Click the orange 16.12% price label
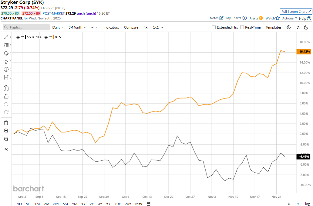Image resolution: width=313 pixels, height=206 pixels. [x=304, y=52]
